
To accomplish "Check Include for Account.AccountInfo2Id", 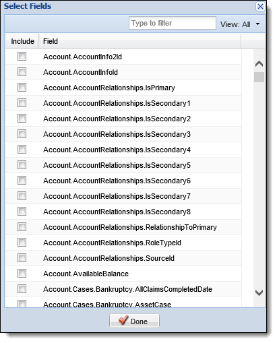I will click(22, 56).
